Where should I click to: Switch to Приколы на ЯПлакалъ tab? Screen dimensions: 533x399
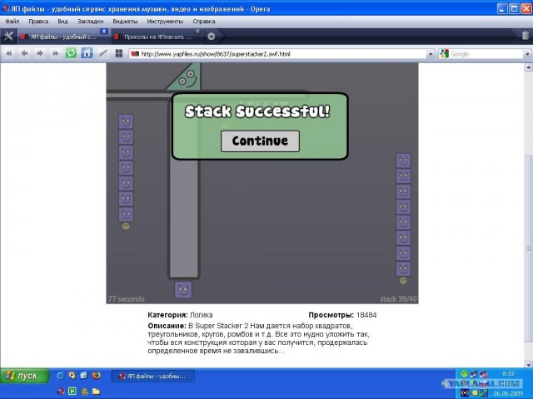157,37
